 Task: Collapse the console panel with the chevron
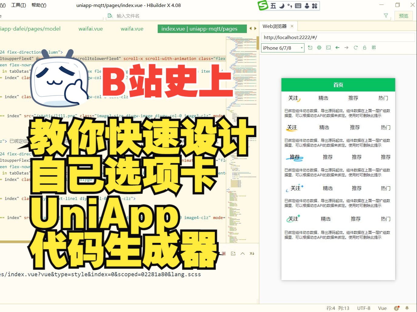click(x=242, y=253)
